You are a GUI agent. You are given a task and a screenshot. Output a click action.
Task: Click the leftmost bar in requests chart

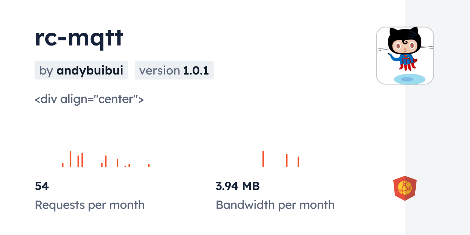[63, 165]
